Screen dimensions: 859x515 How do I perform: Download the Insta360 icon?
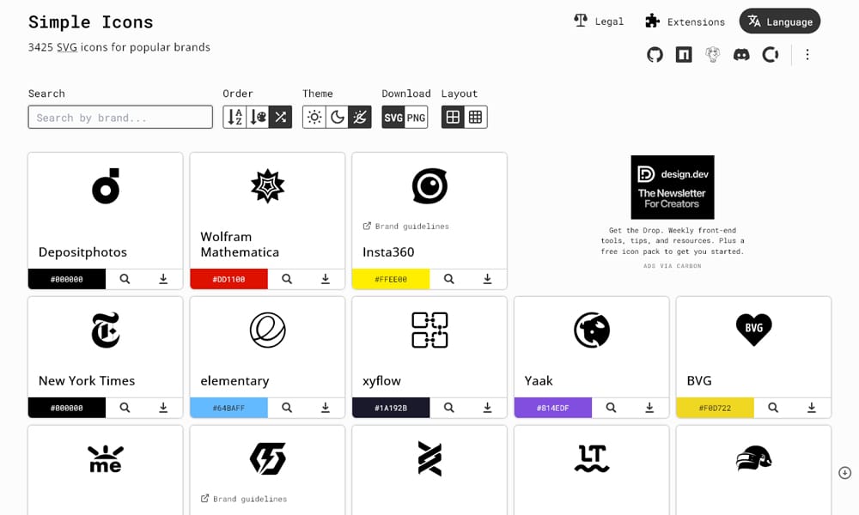(x=487, y=279)
